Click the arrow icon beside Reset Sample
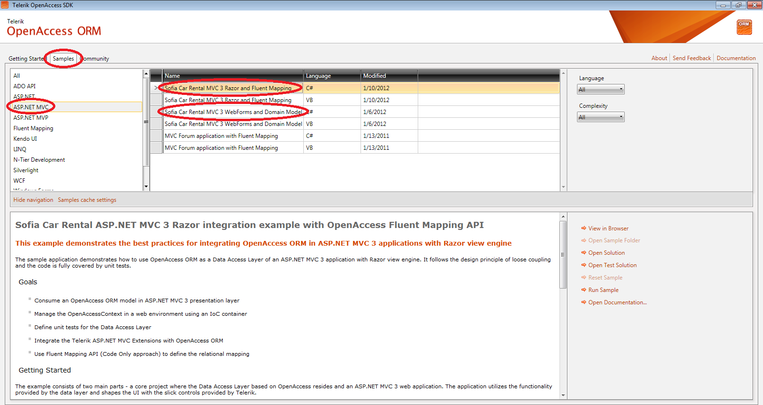 click(x=584, y=278)
